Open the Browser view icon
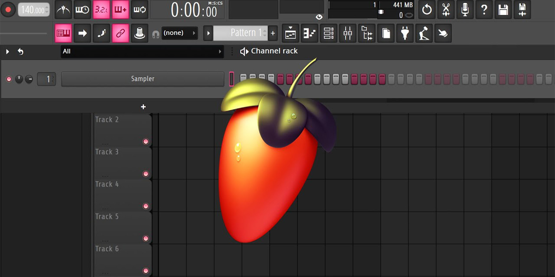 [367, 33]
